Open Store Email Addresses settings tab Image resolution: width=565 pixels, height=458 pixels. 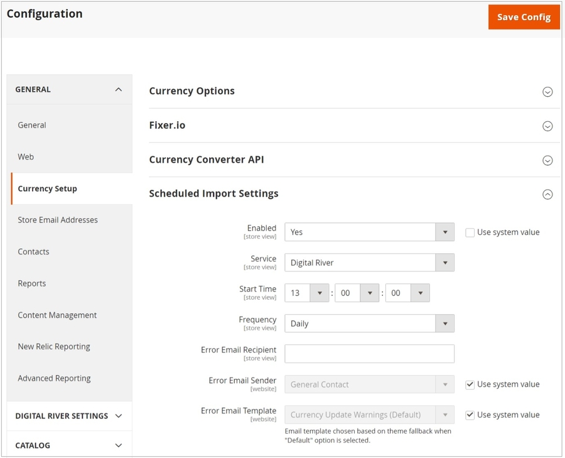(58, 220)
